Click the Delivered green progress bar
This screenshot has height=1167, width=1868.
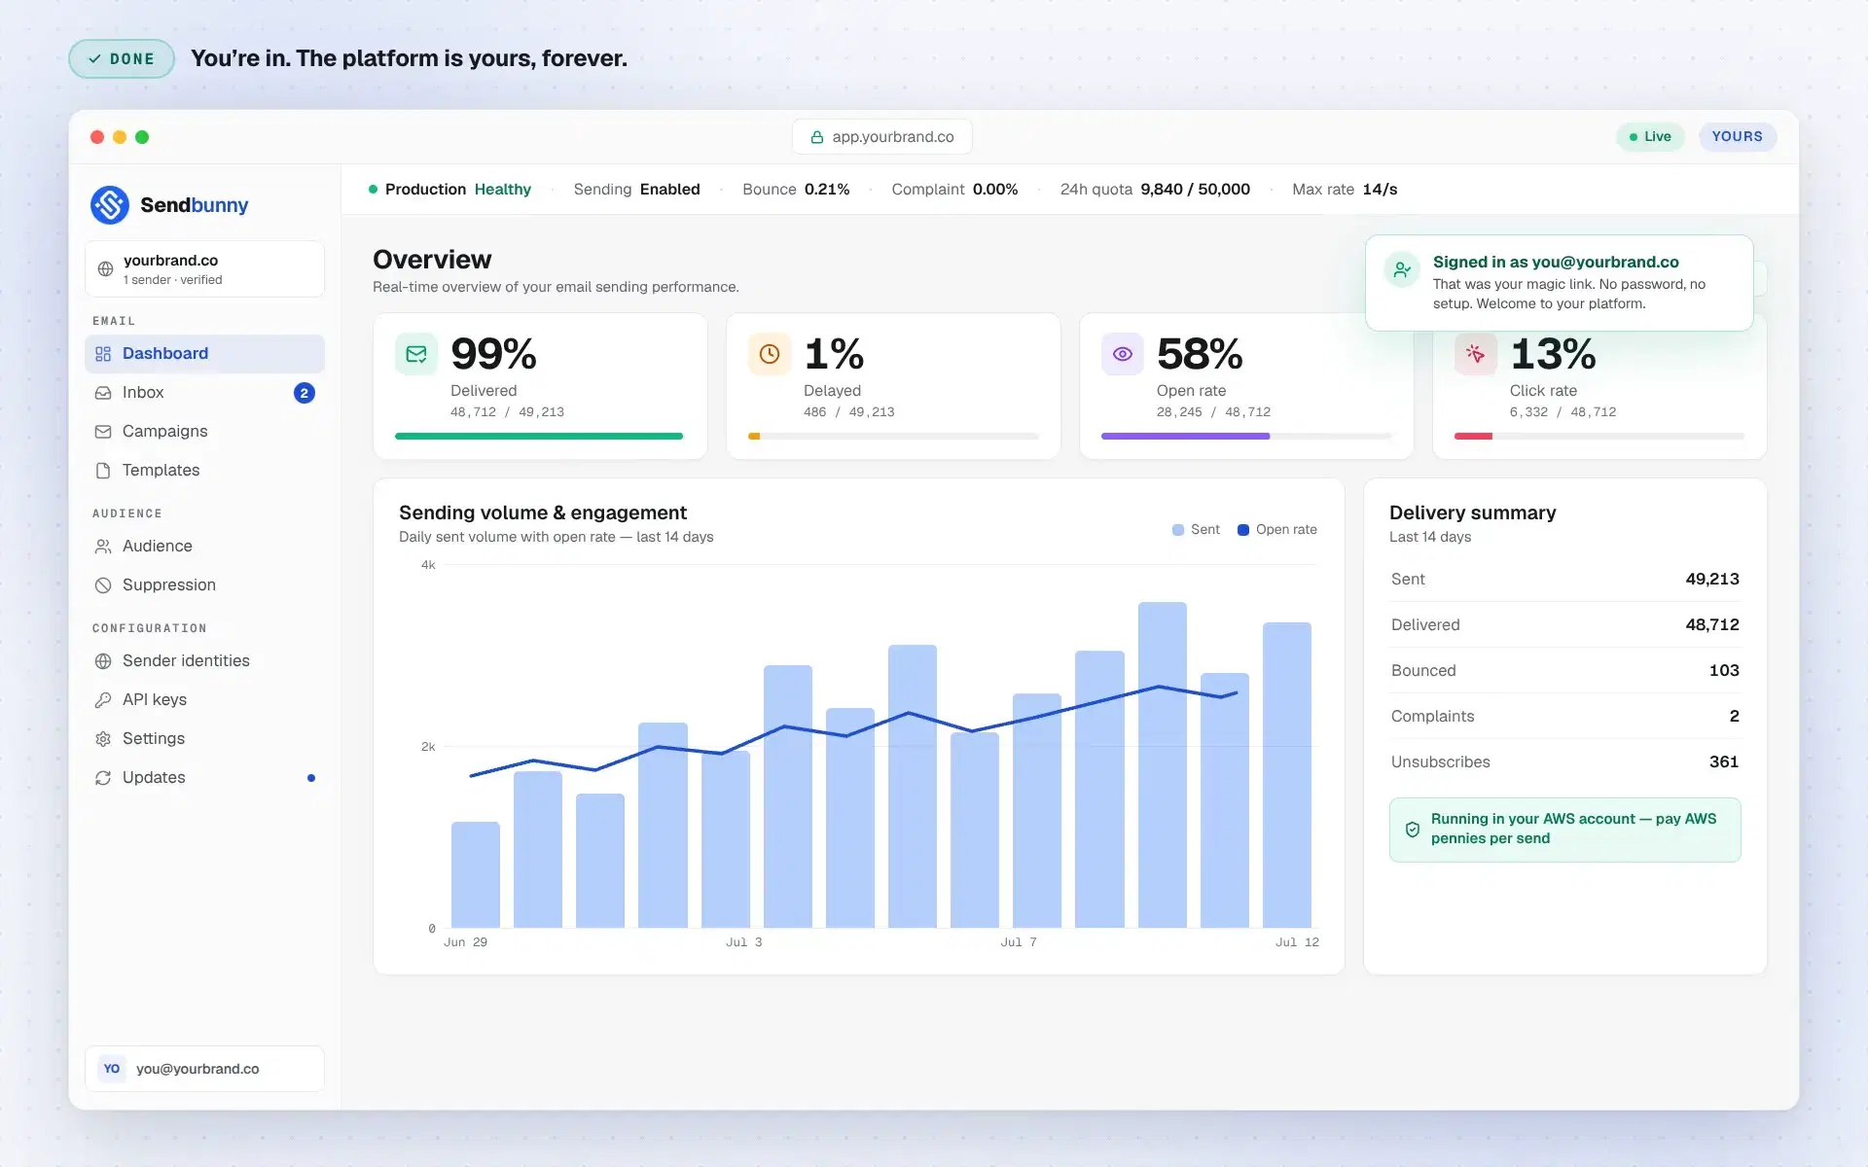click(539, 437)
